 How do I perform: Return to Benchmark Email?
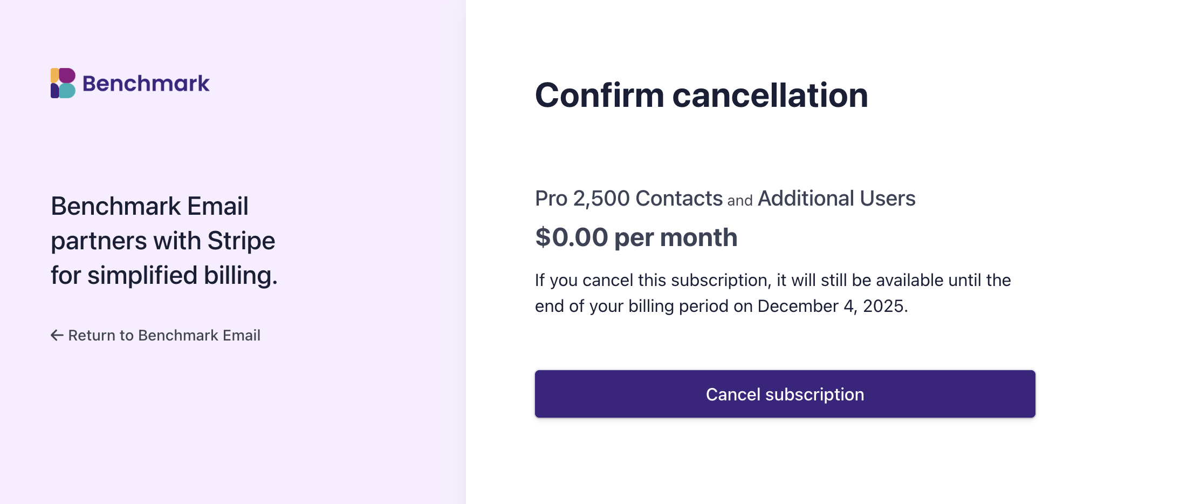point(164,336)
